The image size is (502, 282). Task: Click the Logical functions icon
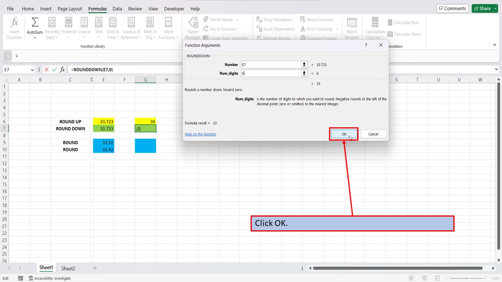point(84,27)
